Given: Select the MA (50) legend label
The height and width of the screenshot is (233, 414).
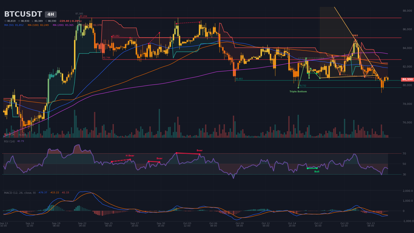Looking at the screenshot, I should coord(14,25).
